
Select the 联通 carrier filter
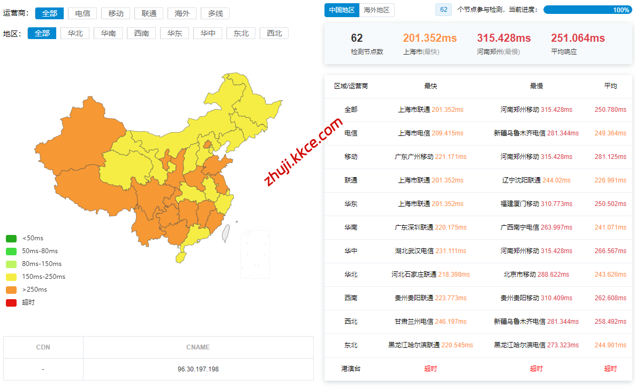[149, 13]
